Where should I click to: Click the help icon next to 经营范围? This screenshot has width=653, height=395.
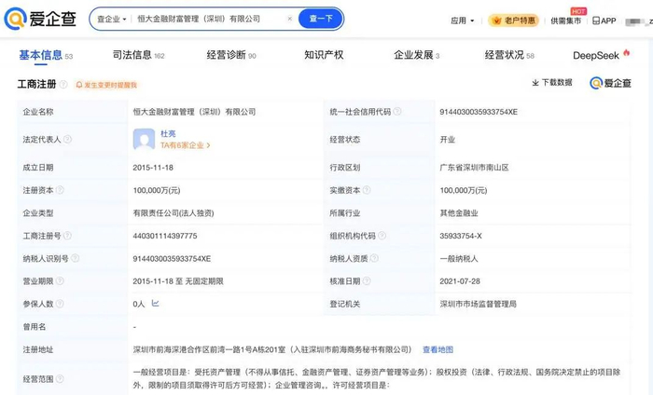(x=60, y=379)
